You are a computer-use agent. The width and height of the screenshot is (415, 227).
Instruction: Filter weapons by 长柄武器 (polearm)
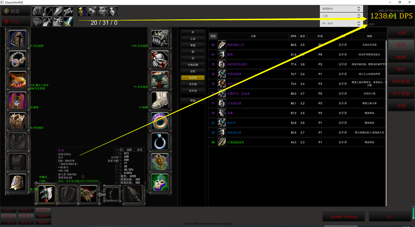pos(193,65)
